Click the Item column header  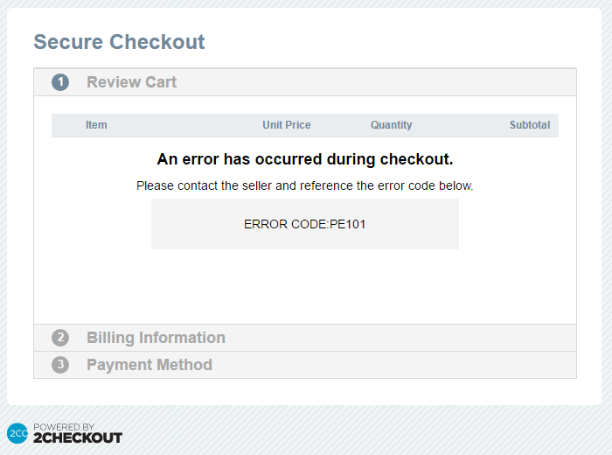[96, 125]
